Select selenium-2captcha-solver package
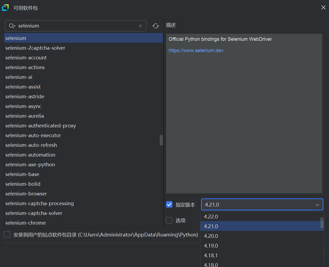Image resolution: width=329 pixels, height=267 pixels. tap(84, 48)
